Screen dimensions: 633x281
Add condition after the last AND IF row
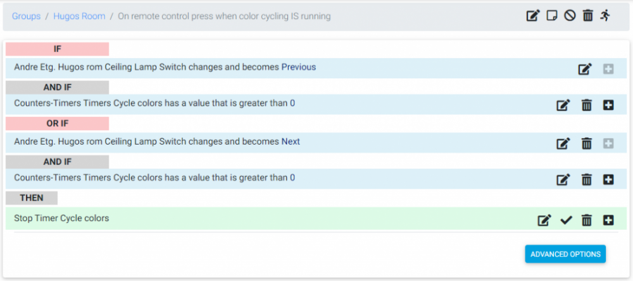pyautogui.click(x=608, y=180)
